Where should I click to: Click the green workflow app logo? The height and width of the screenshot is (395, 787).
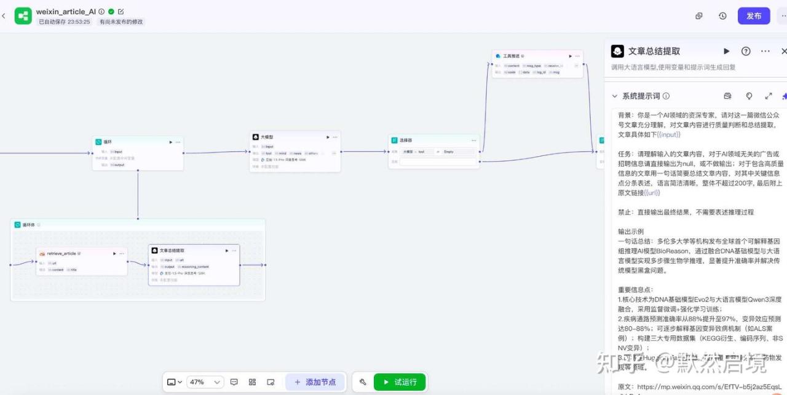23,16
